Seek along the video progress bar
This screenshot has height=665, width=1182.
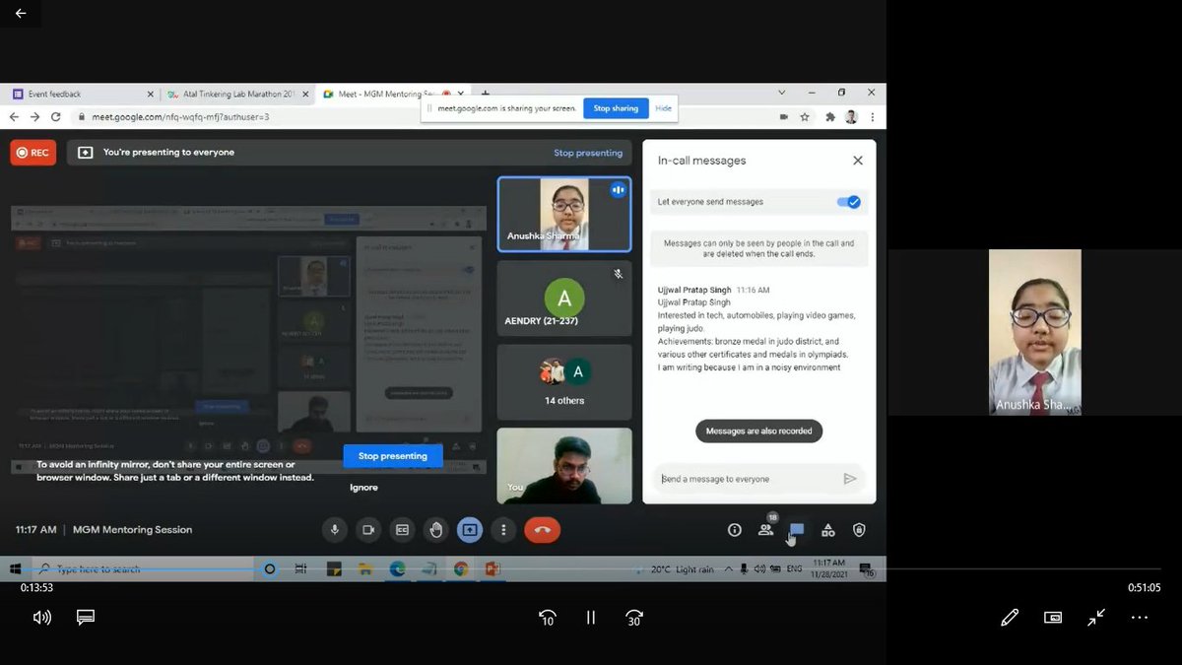591,569
